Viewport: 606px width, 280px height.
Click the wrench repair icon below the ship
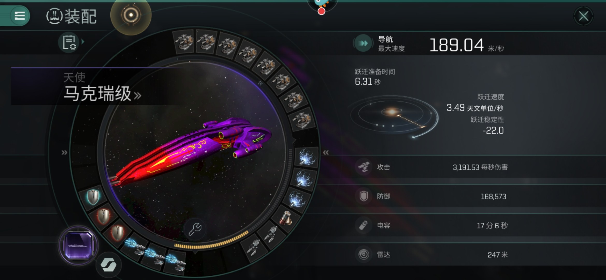(x=195, y=229)
